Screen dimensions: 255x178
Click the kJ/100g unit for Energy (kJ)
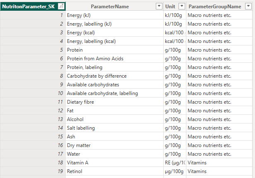(x=175, y=15)
